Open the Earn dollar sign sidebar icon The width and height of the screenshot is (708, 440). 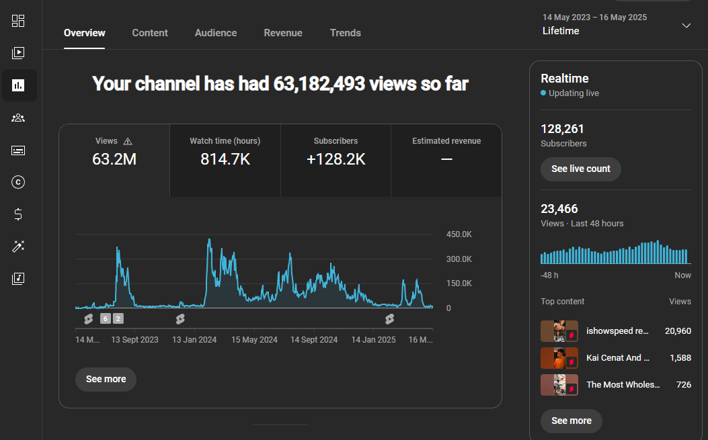18,214
